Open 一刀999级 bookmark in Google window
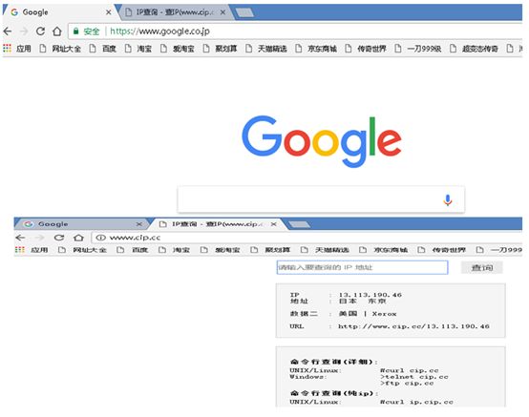 click(x=418, y=49)
